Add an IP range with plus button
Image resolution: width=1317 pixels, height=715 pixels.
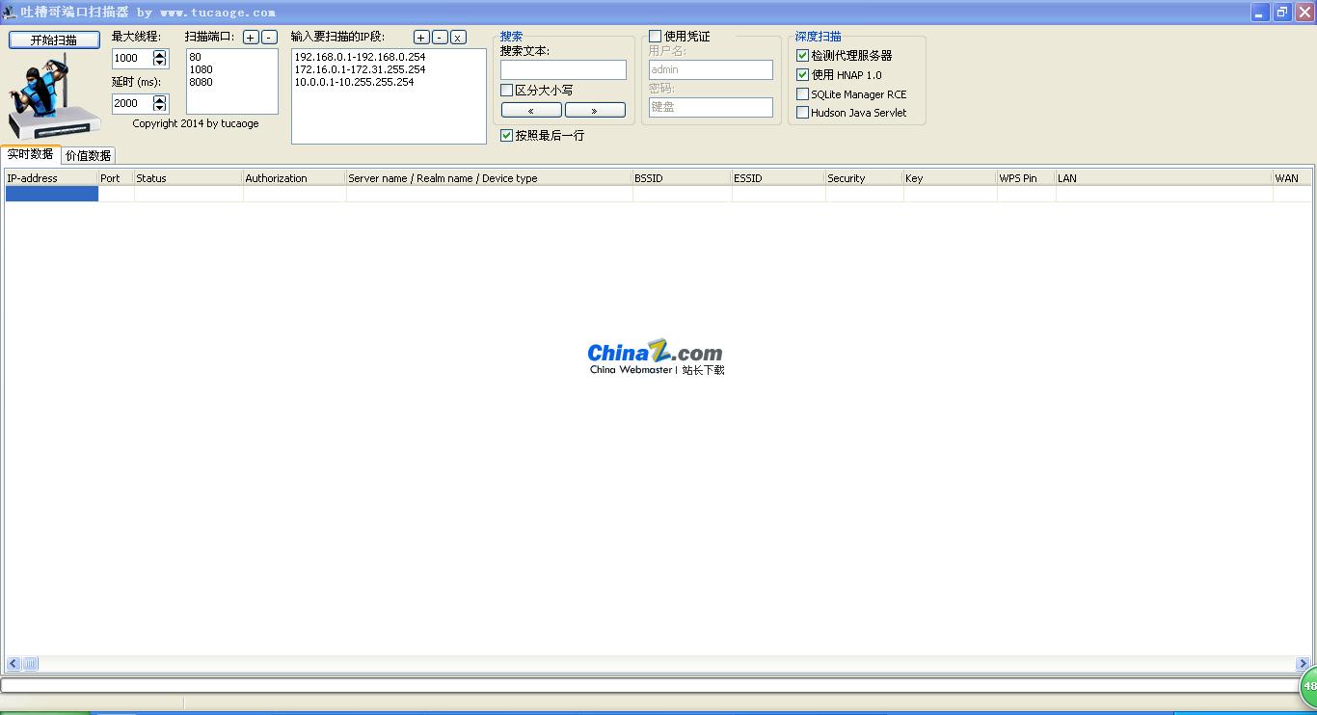pos(421,38)
